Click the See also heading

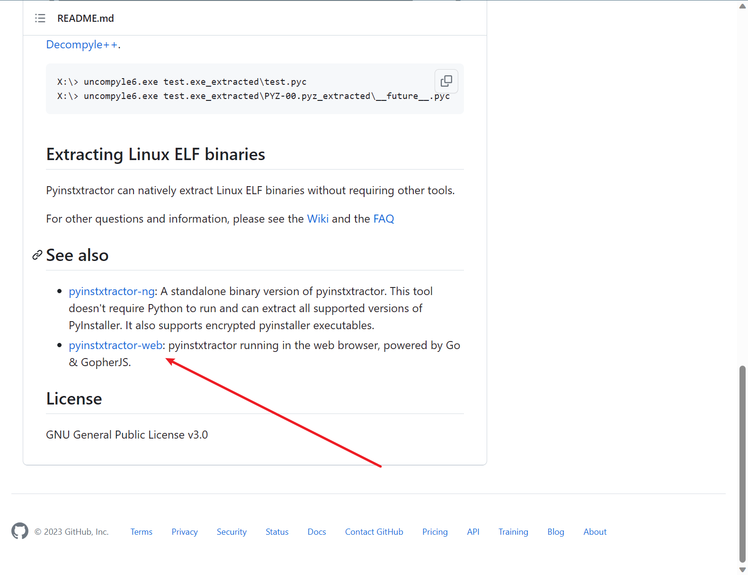coord(77,255)
